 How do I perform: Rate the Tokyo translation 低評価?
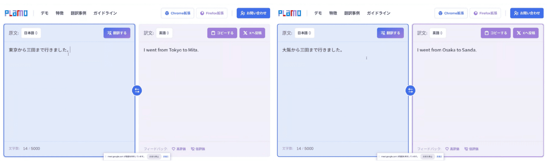[198, 149]
